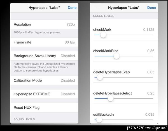Click the deleteHyperlapseSelect slider knob
The height and width of the screenshot is (131, 168).
pyautogui.click(x=111, y=99)
